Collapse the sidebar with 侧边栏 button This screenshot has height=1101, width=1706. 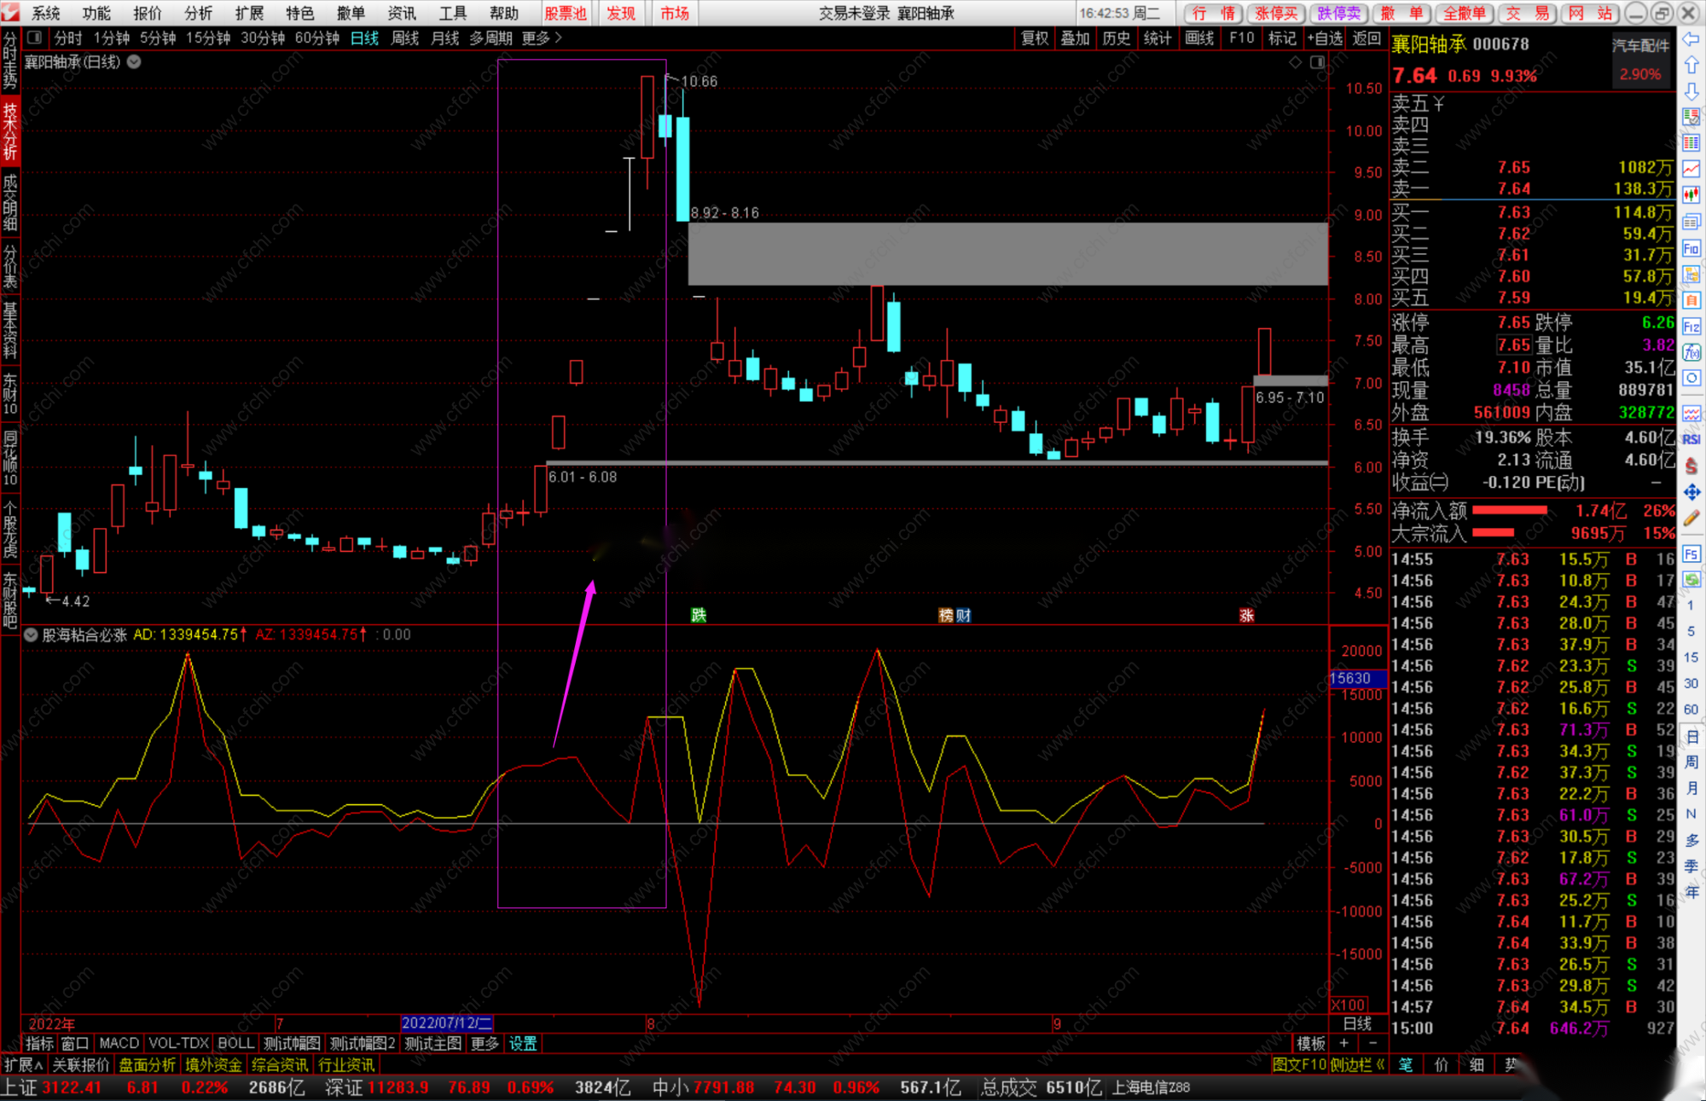click(x=1357, y=1064)
